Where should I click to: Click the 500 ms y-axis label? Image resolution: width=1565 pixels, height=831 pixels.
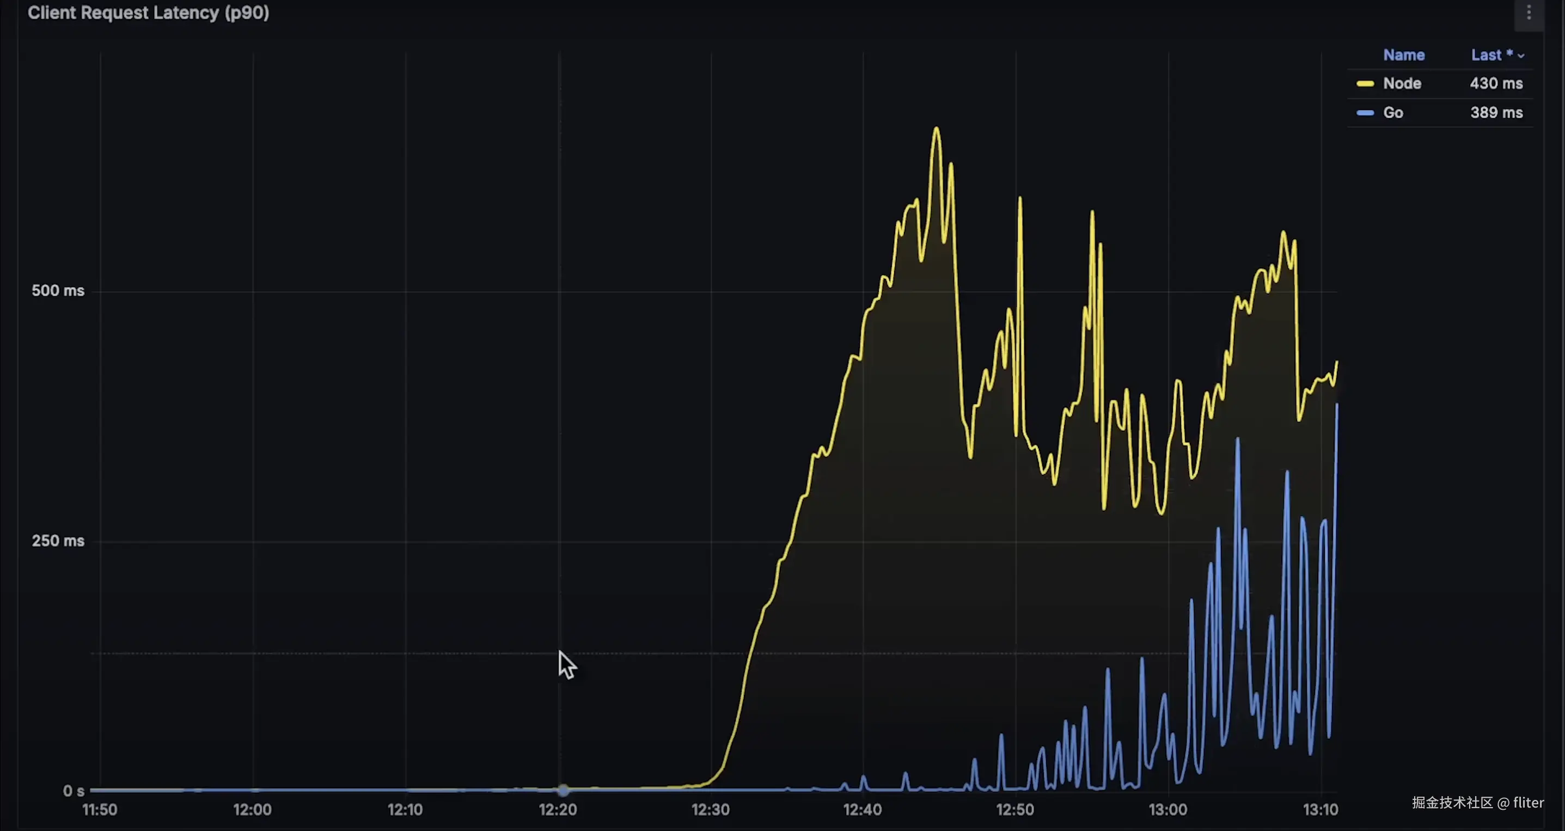58,291
